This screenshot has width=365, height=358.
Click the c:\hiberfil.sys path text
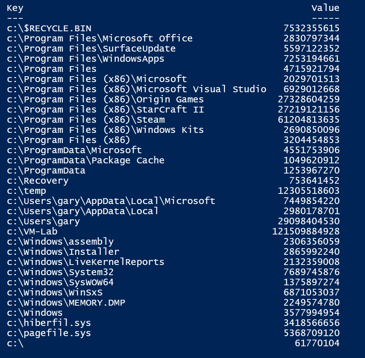(49, 323)
